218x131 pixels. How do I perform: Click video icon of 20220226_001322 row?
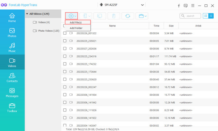point(71,33)
